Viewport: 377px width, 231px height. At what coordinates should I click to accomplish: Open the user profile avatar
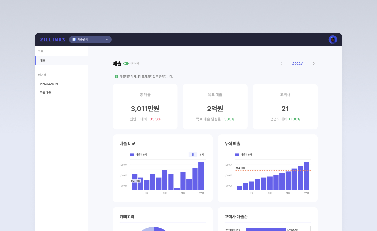[333, 40]
